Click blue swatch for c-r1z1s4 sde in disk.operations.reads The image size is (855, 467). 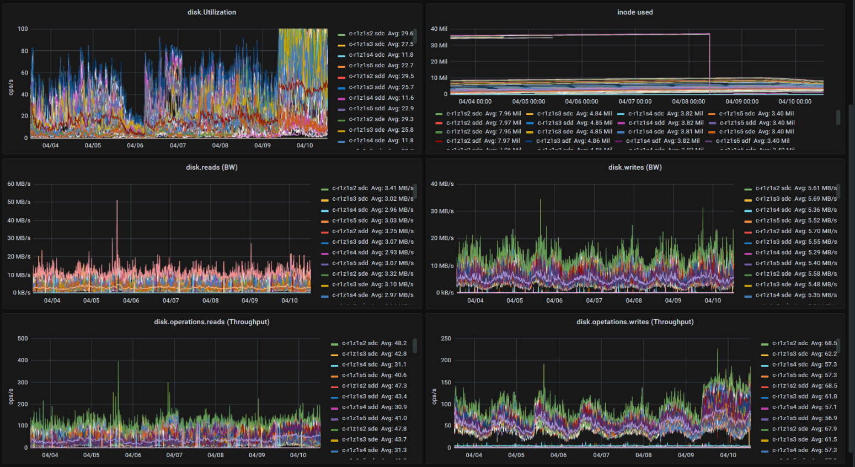tap(334, 451)
